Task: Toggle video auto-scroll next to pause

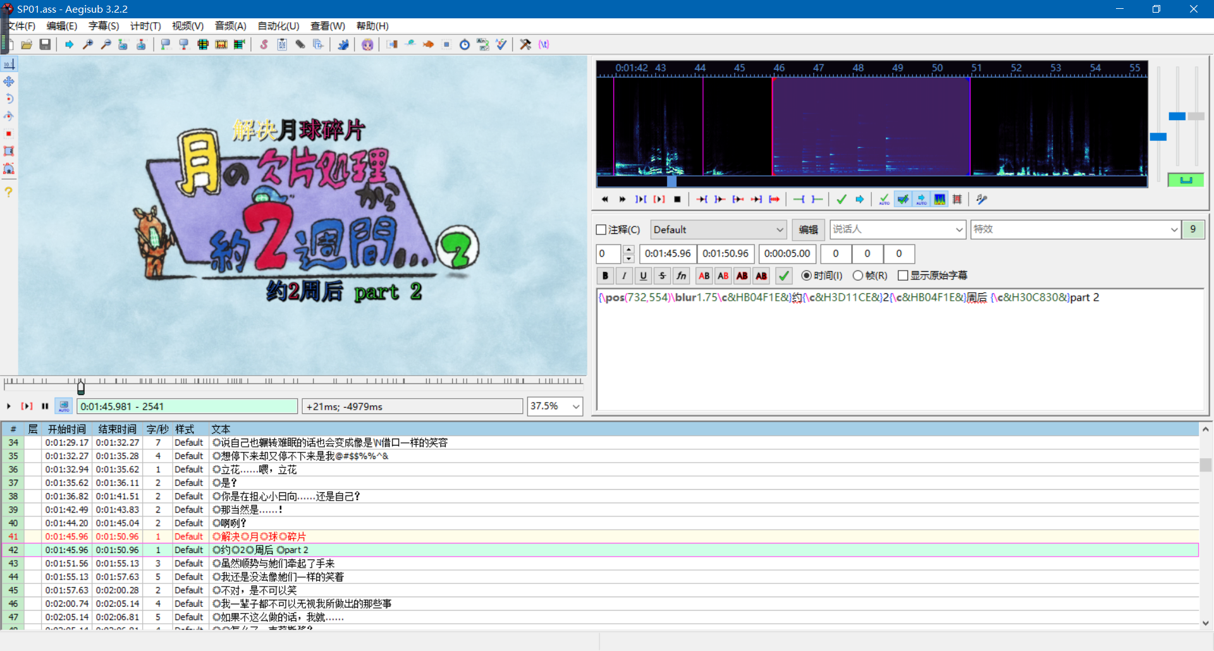Action: pyautogui.click(x=64, y=406)
